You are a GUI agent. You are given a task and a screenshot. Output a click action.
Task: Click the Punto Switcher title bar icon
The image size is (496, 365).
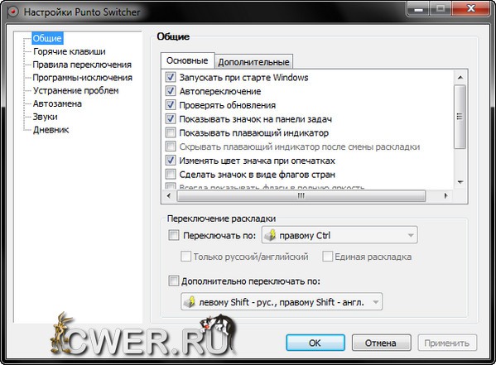[x=12, y=12]
